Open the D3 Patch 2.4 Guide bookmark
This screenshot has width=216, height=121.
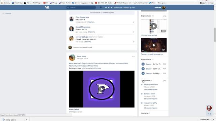click(104, 3)
